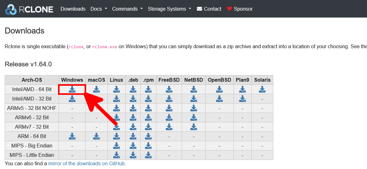367x169 pixels.
Task: Download Linux MIPS Little Endian build
Action: pos(117,155)
